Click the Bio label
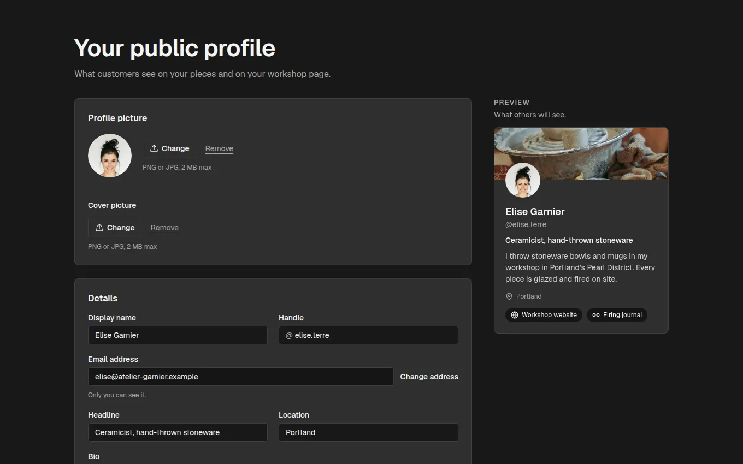 94,456
